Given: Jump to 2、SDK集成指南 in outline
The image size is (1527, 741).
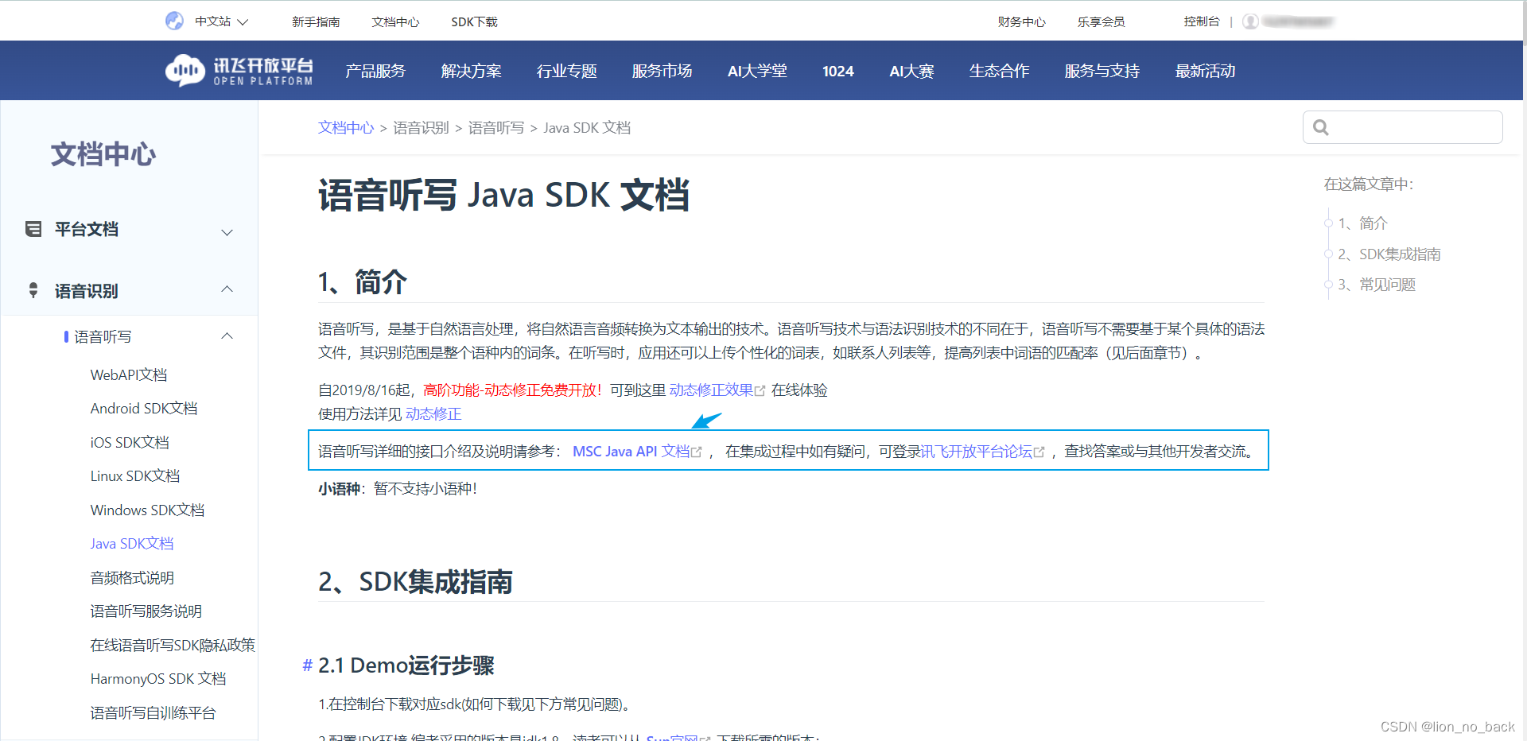Looking at the screenshot, I should tap(1389, 254).
